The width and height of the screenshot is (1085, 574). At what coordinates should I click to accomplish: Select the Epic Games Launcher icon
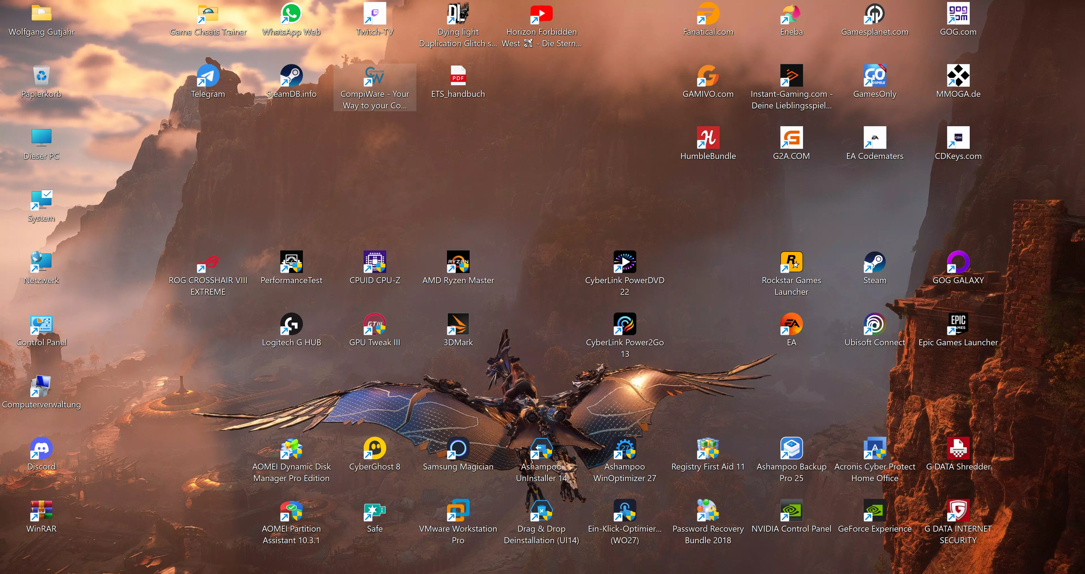[x=958, y=324]
